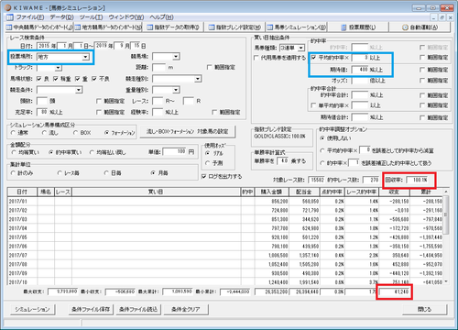Click the 頭数 input field

pyautogui.click(x=42, y=101)
